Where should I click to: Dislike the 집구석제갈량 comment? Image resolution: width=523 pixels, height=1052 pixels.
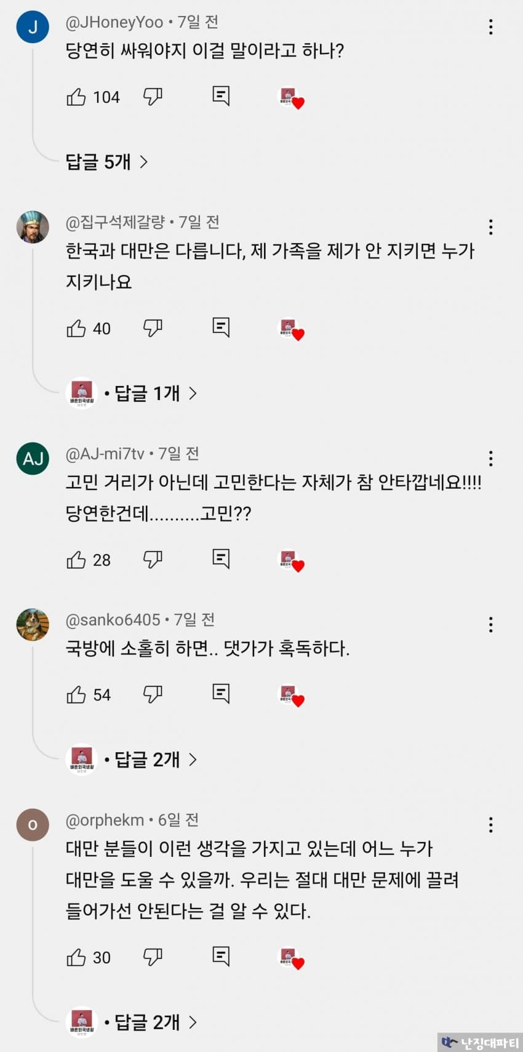point(153,328)
